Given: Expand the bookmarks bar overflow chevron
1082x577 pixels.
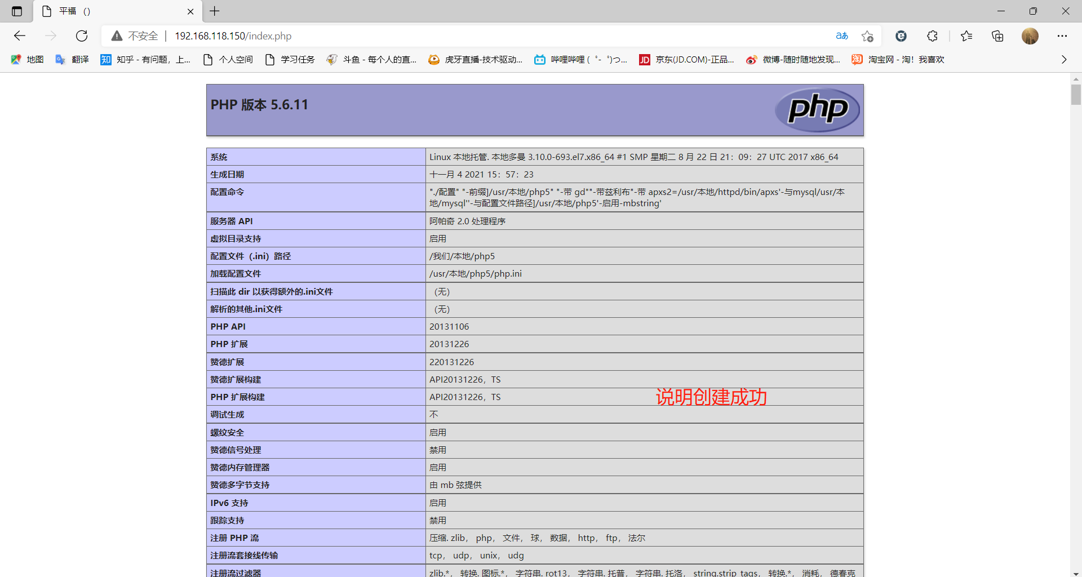Looking at the screenshot, I should 1064,60.
